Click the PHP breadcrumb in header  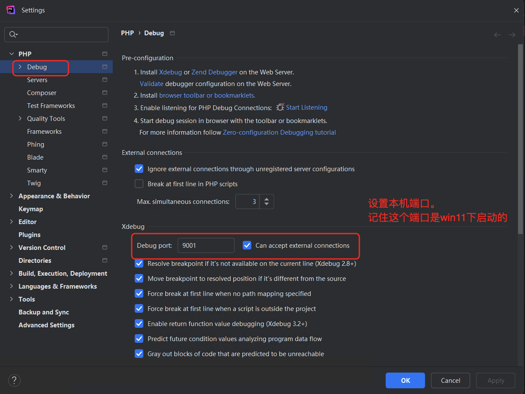[x=127, y=33]
